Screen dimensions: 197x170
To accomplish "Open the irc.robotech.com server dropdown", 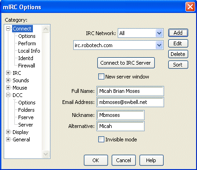I will (x=159, y=45).
